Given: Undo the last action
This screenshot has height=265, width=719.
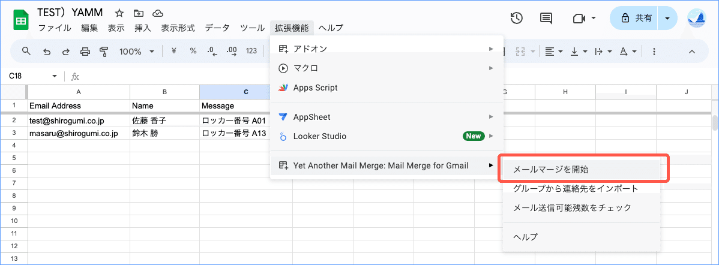Looking at the screenshot, I should click(47, 51).
